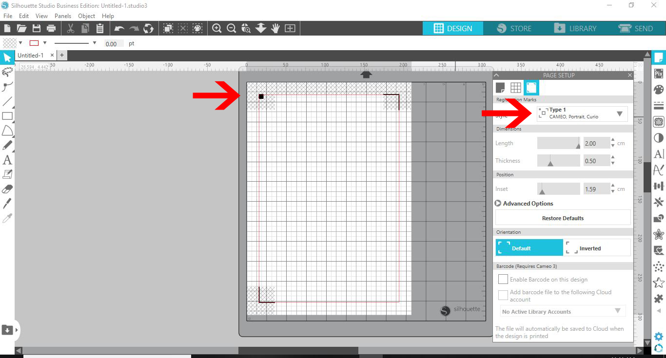Open the Help menu
666x358 pixels.
108,16
